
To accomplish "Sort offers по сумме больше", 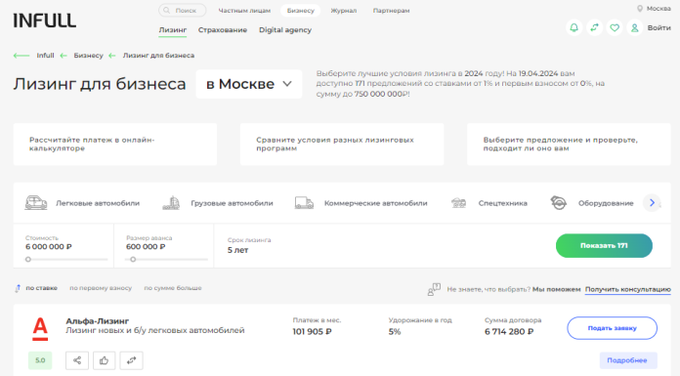I will 173,288.
